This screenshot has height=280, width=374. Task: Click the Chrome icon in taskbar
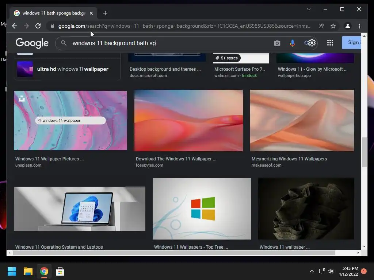pos(44,271)
